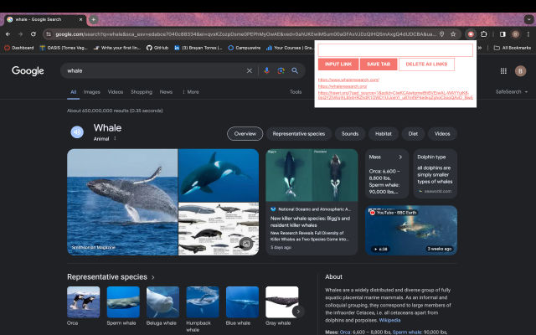Switch to the Images tab
This screenshot has width=536, height=335.
[x=91, y=91]
